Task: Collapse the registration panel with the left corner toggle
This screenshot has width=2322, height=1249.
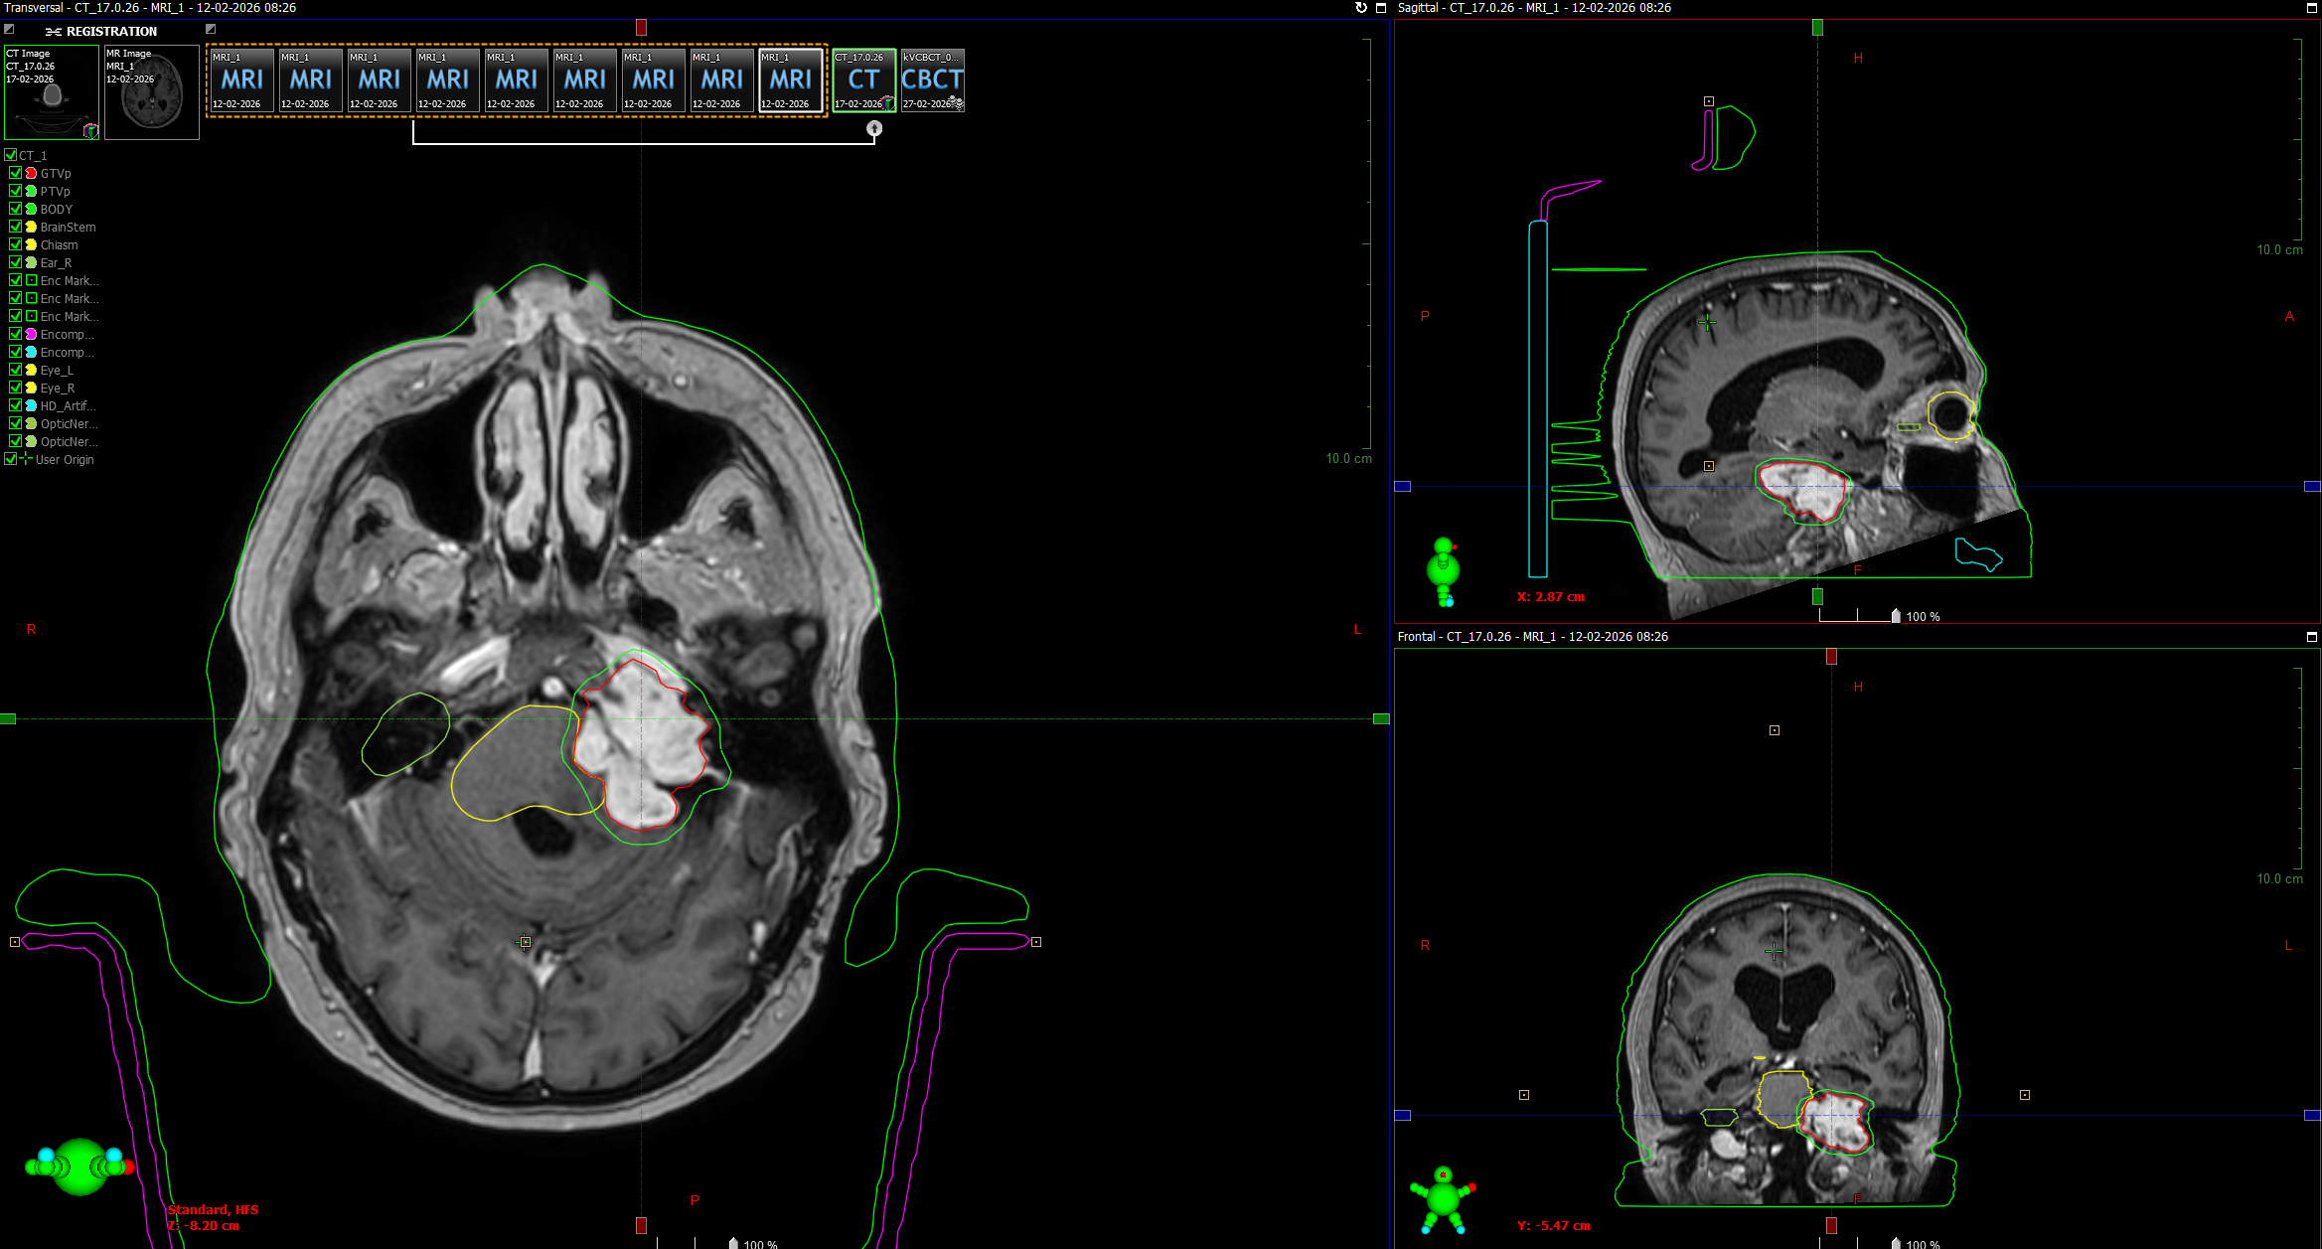Action: tap(9, 29)
